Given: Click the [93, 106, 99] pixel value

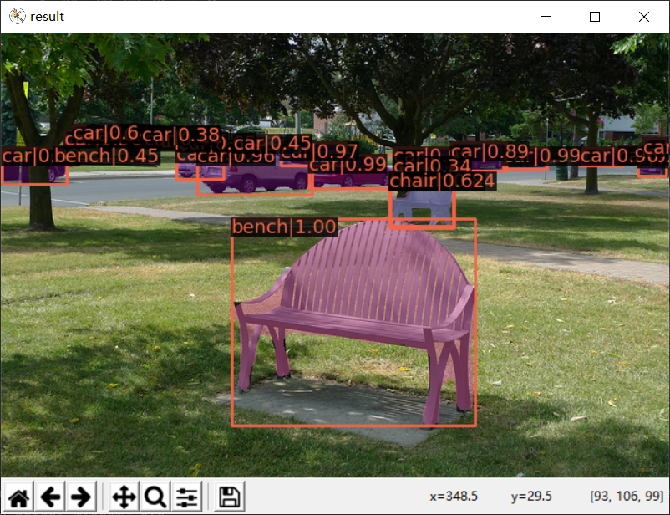Looking at the screenshot, I should [x=627, y=496].
